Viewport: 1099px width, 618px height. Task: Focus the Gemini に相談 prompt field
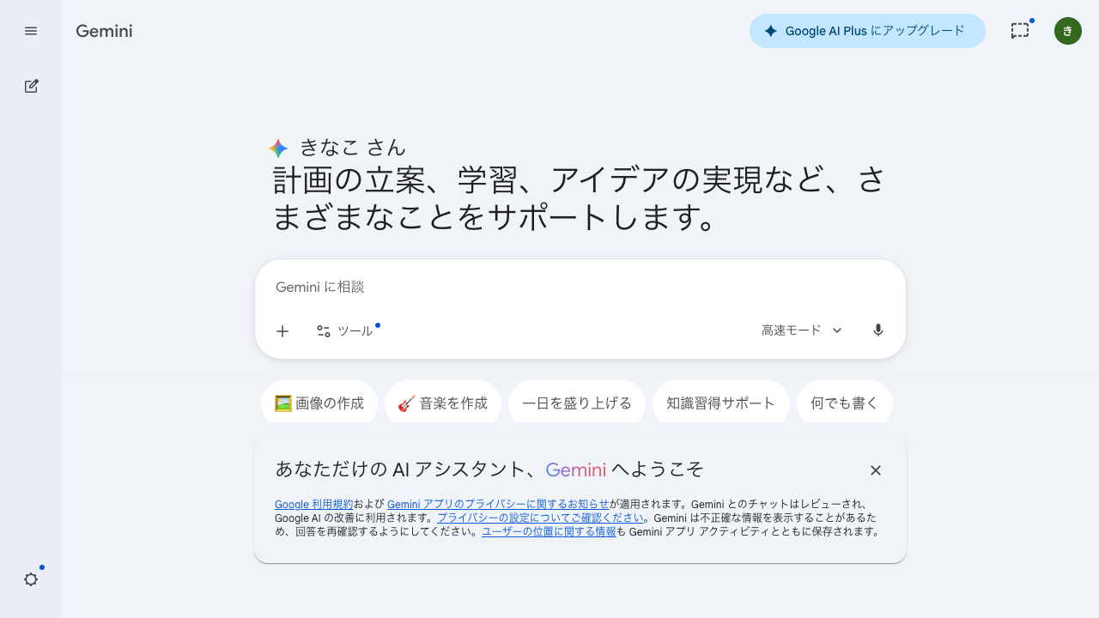tap(580, 287)
